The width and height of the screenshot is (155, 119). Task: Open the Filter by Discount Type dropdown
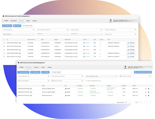click(x=101, y=76)
